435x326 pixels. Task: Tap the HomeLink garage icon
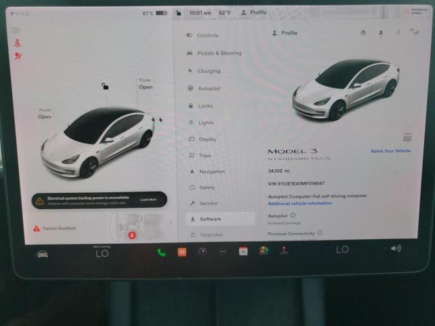pyautogui.click(x=363, y=33)
